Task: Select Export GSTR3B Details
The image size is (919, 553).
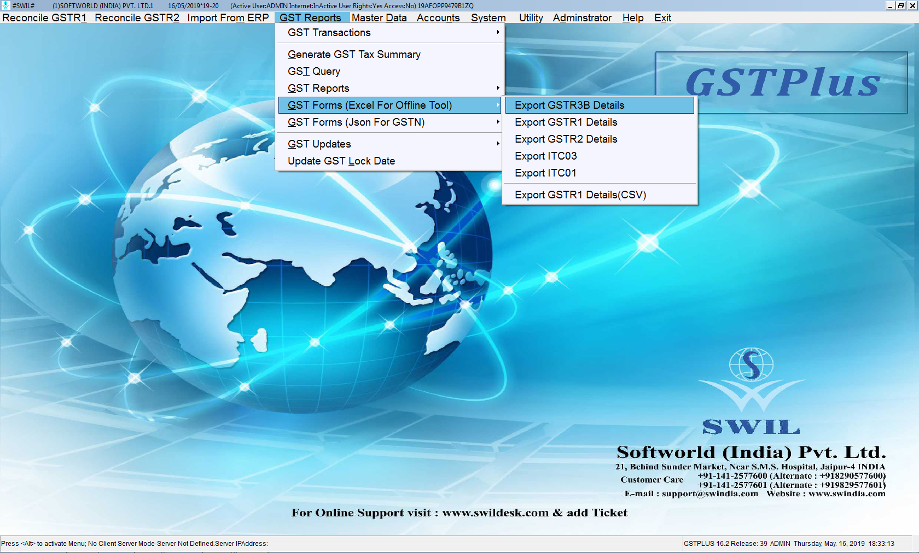Action: [x=600, y=105]
